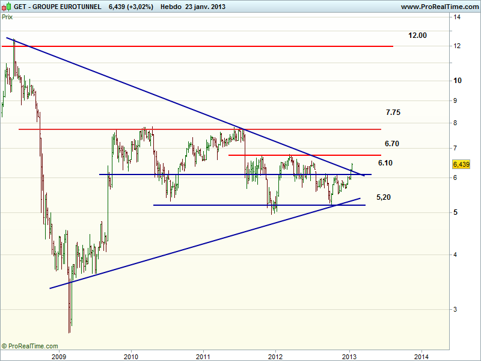
Task: Click the 2012 marker on time axis
Action: tap(275, 355)
